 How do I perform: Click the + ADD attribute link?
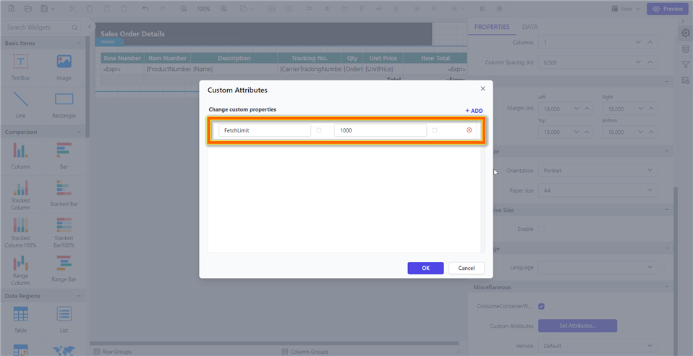(x=474, y=111)
